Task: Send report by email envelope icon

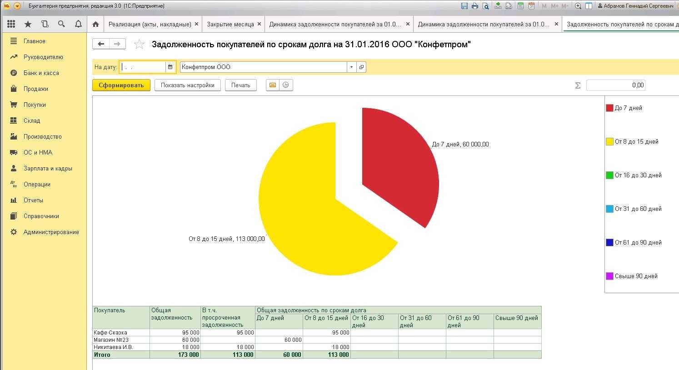Action: point(272,85)
